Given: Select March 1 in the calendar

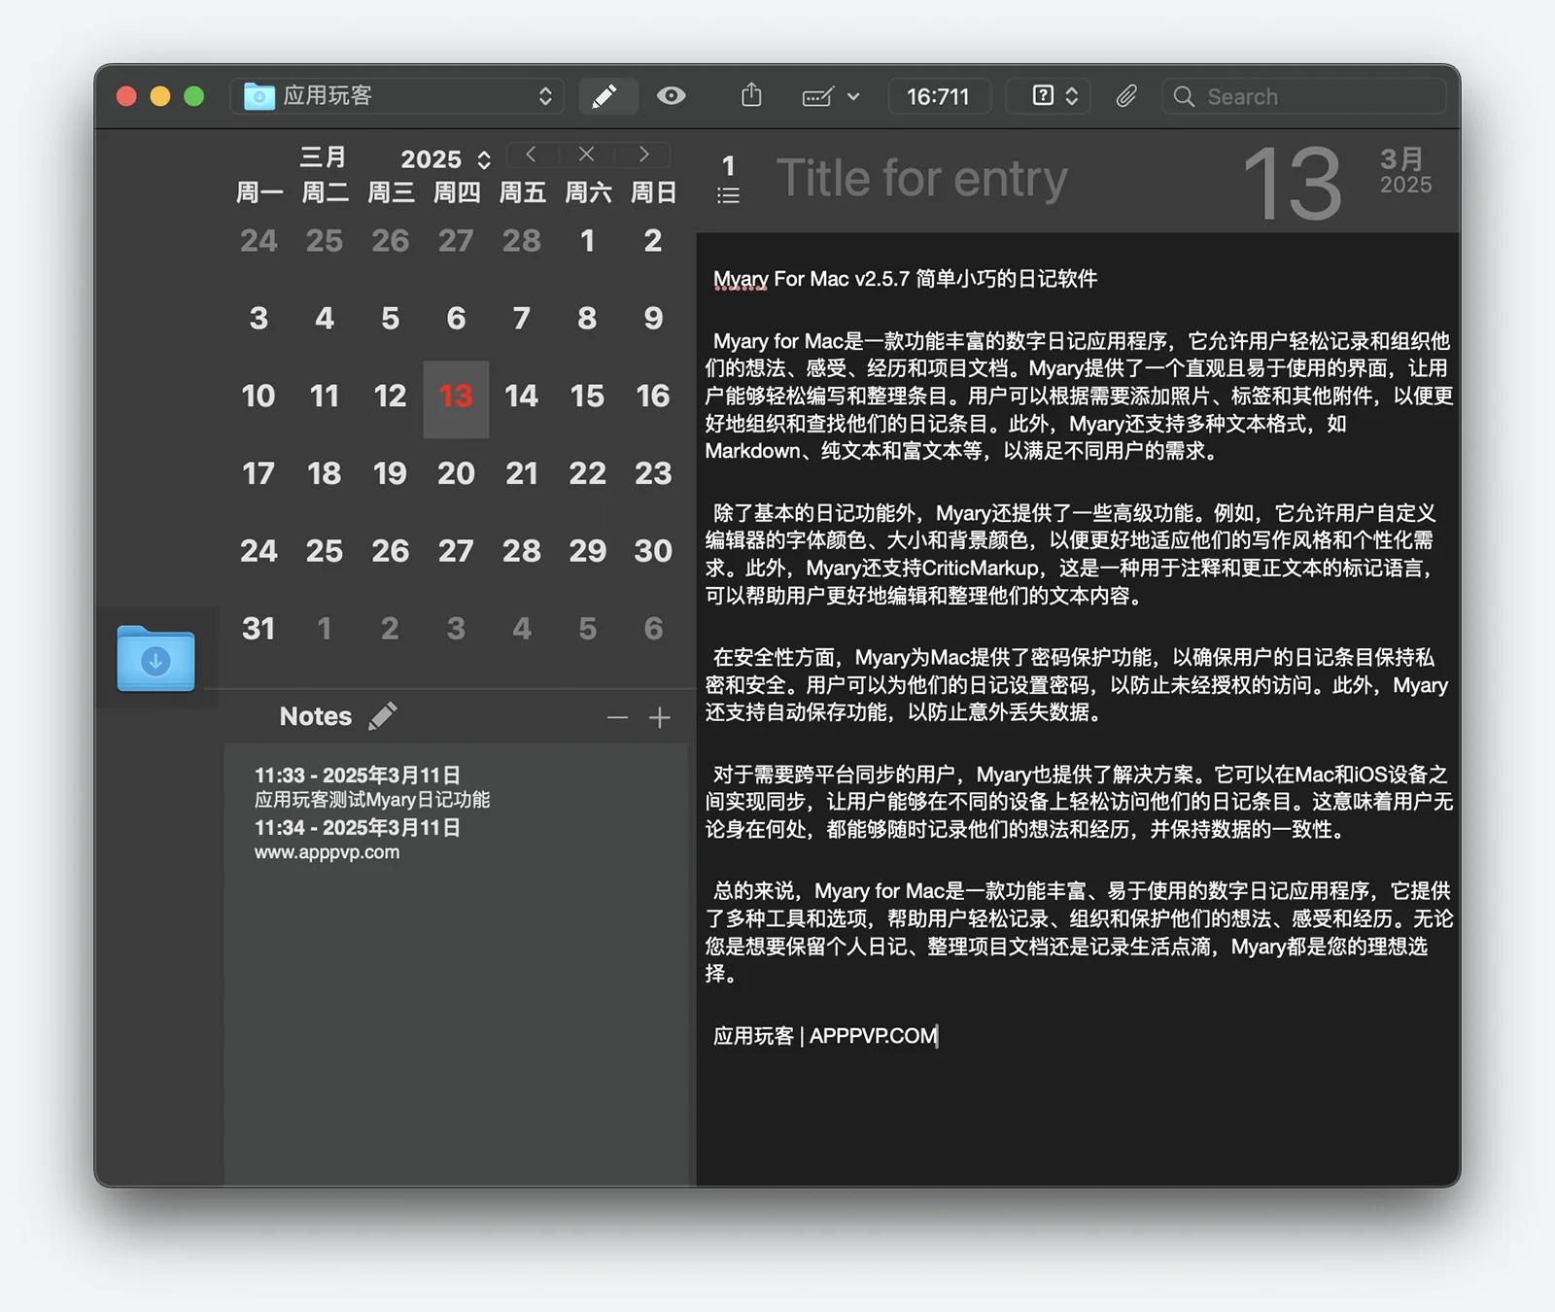Looking at the screenshot, I should click(x=587, y=241).
